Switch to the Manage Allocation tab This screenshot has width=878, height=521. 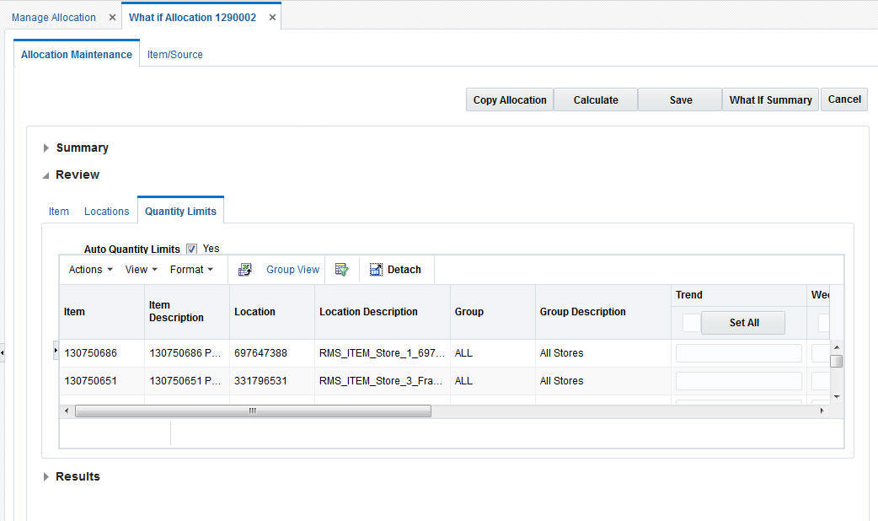coord(53,16)
